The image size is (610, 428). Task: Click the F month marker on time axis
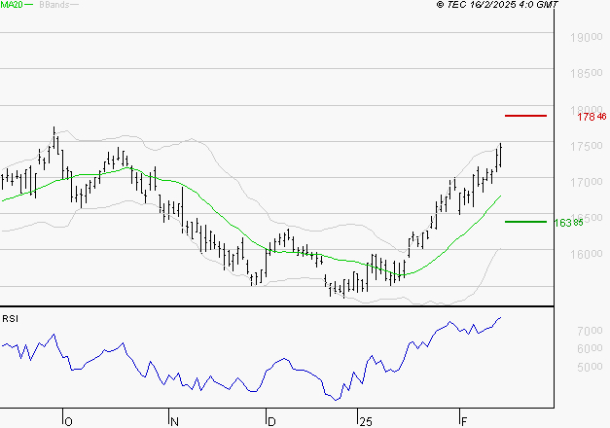(464, 422)
